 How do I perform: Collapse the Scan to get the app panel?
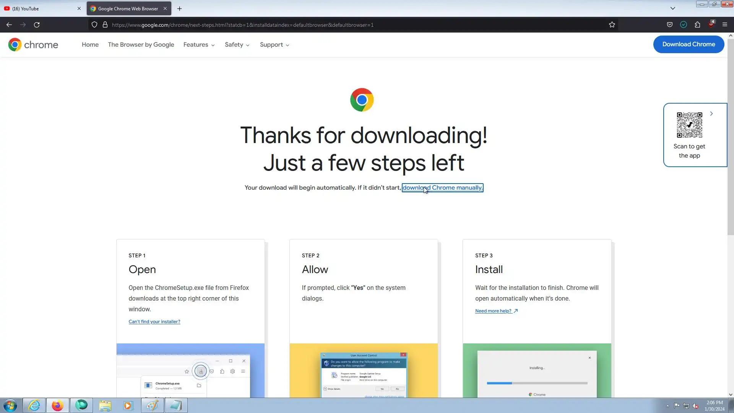pos(711,114)
